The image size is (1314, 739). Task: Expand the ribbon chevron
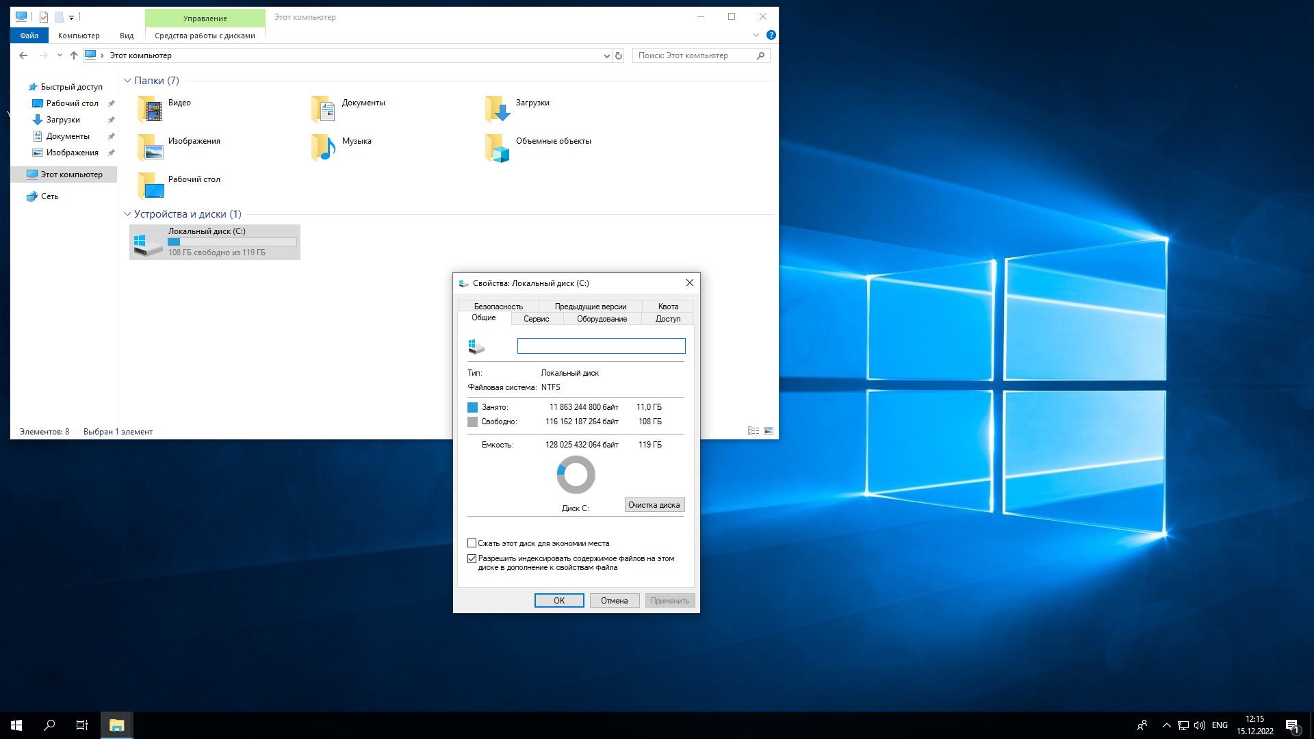click(756, 35)
